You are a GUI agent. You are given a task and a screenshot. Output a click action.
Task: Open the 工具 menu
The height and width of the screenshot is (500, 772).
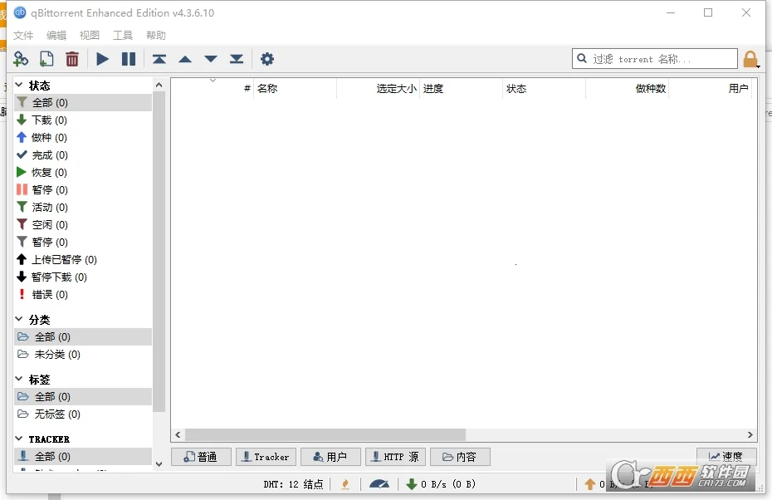click(122, 35)
